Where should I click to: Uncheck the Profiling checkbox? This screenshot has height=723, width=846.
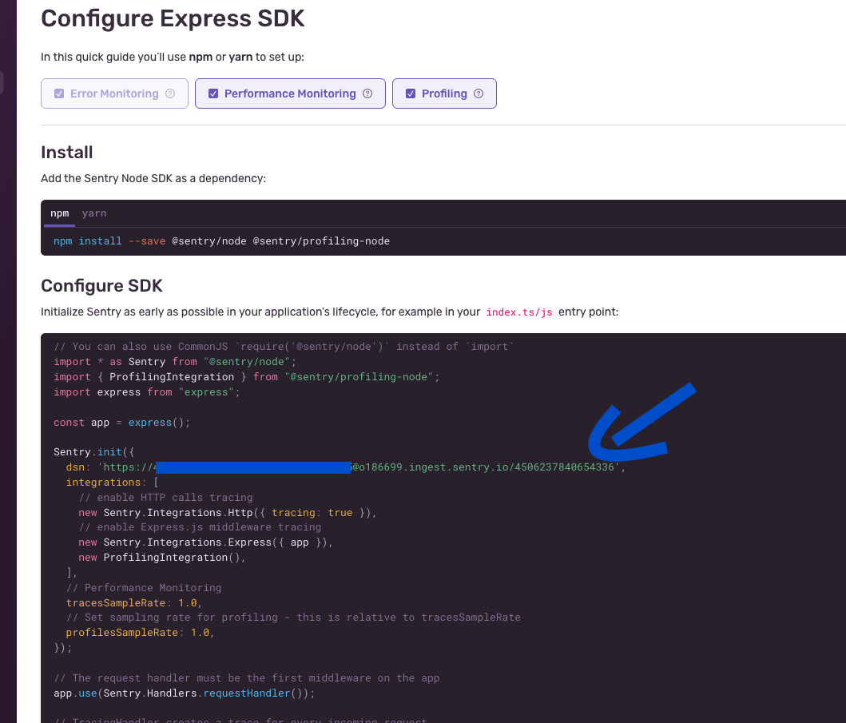(x=411, y=93)
